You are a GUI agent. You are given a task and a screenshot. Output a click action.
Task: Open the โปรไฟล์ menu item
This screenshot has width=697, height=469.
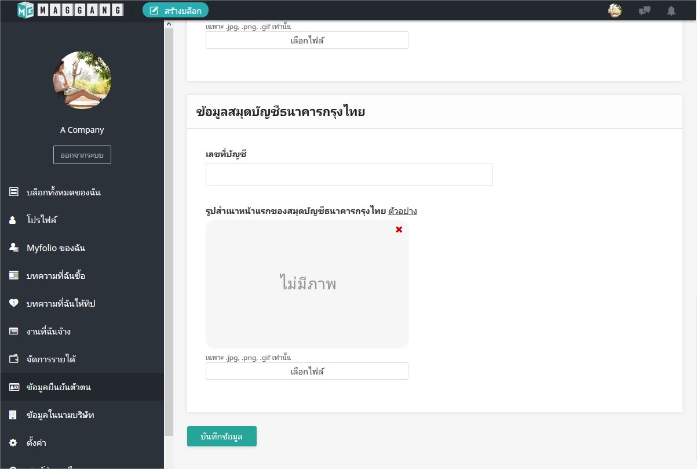pyautogui.click(x=82, y=220)
